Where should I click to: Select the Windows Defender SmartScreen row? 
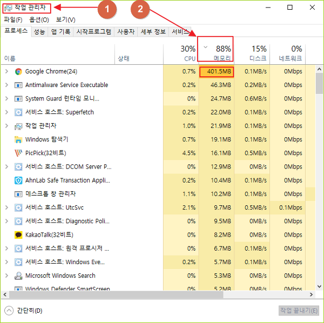[x=67, y=288]
